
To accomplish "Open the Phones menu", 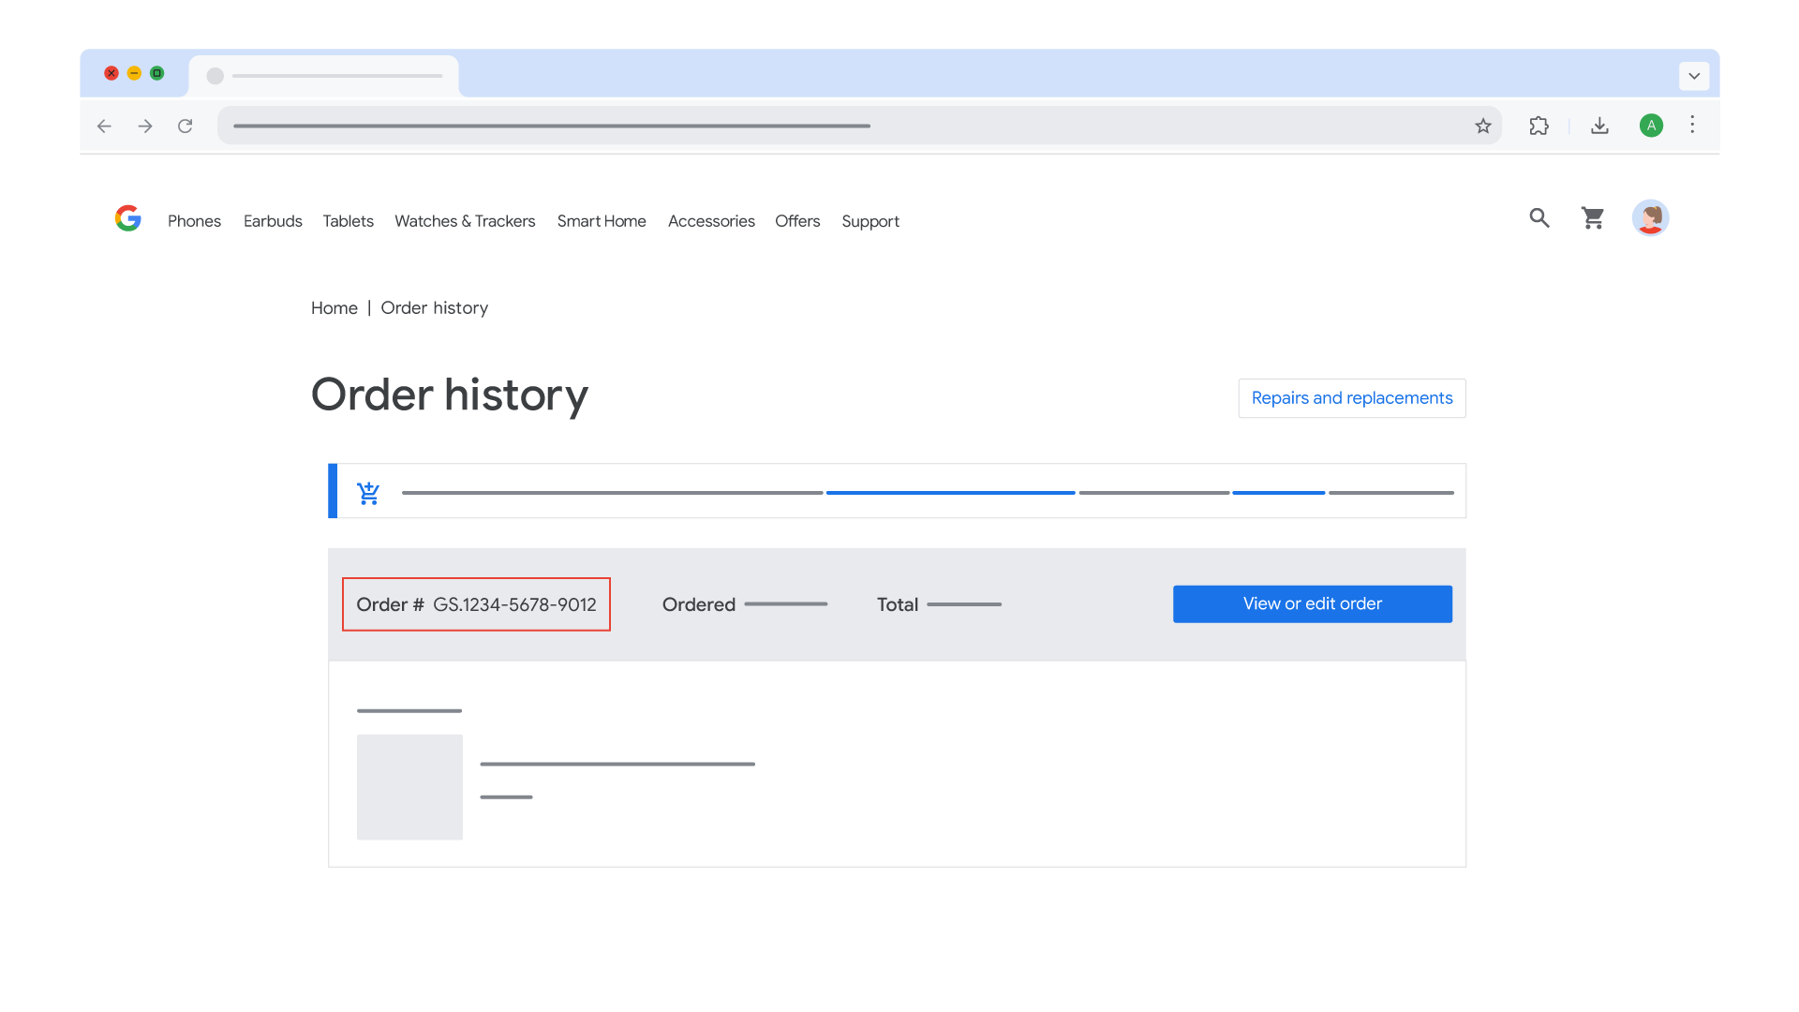I will coord(194,221).
